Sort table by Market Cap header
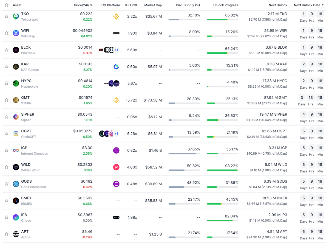 tap(153, 5)
